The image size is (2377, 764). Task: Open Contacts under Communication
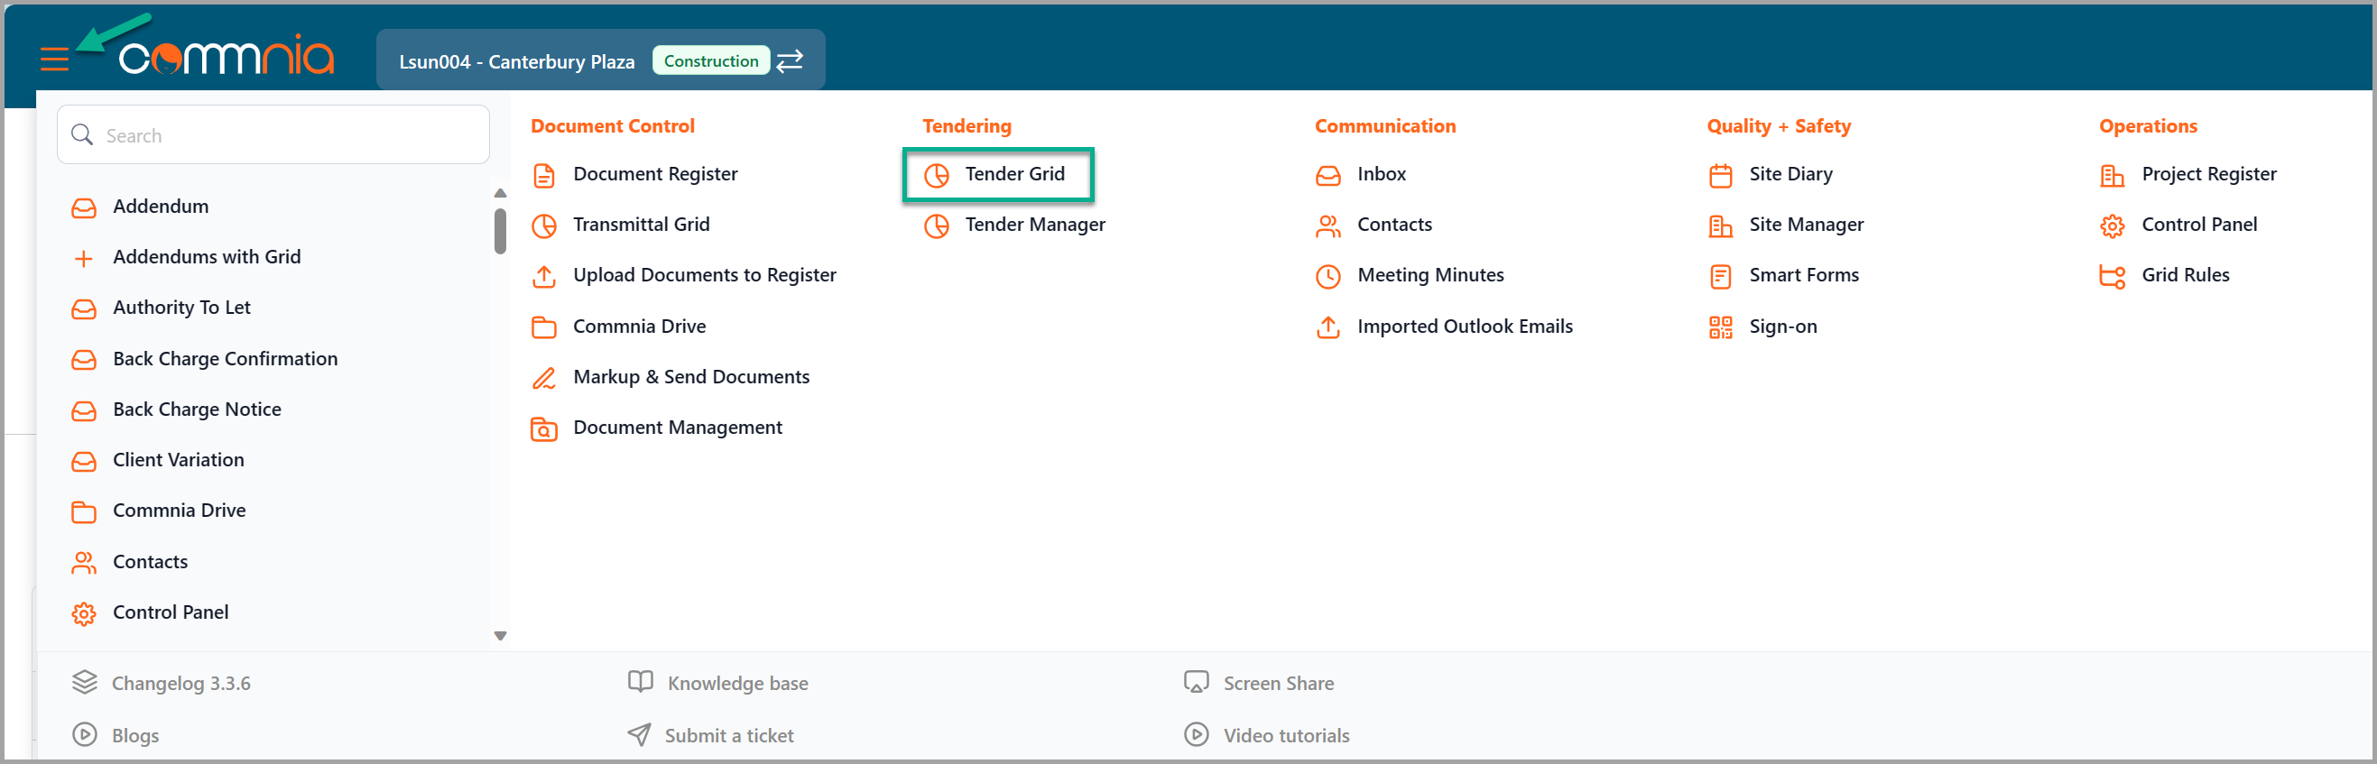(1394, 225)
